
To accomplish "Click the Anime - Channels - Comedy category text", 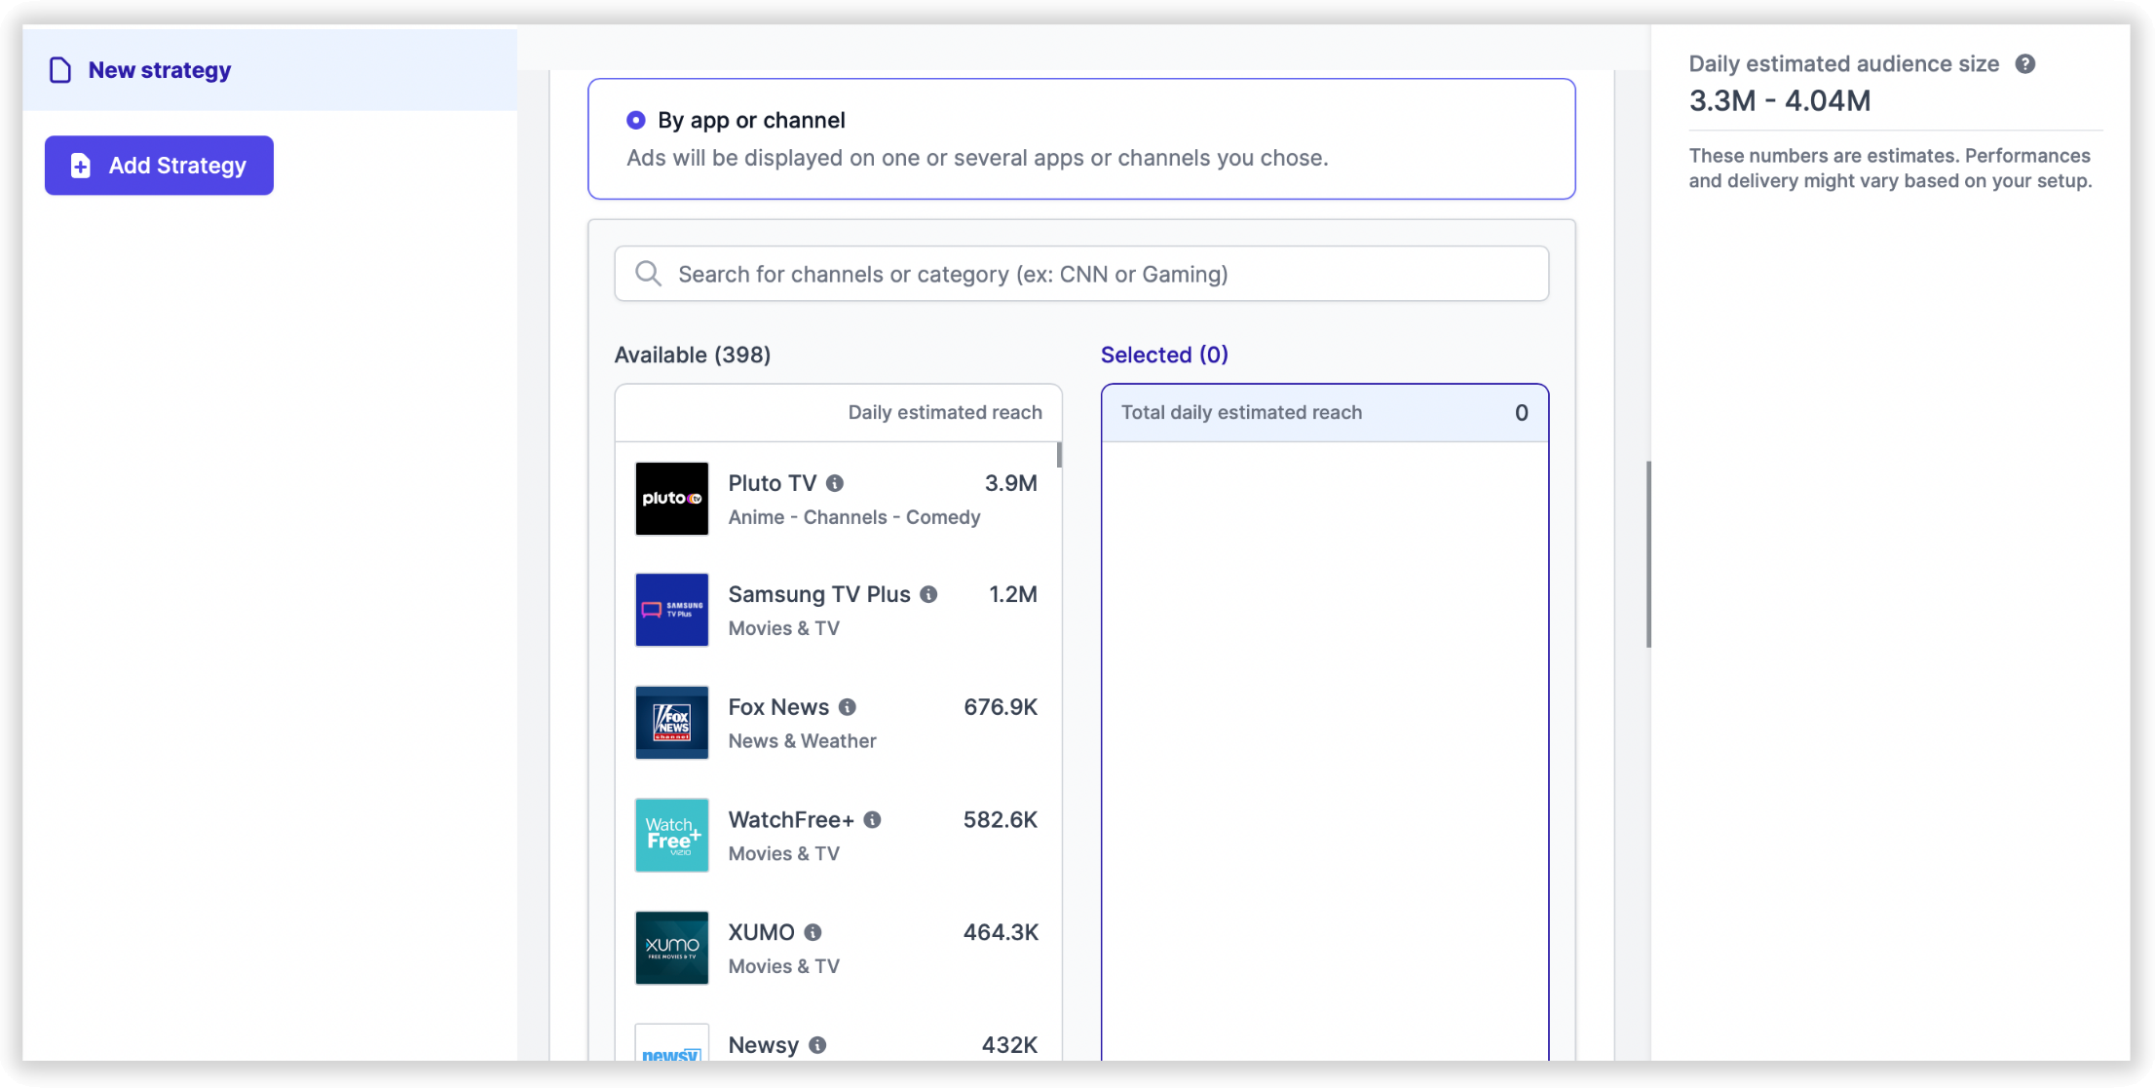I will point(854,517).
